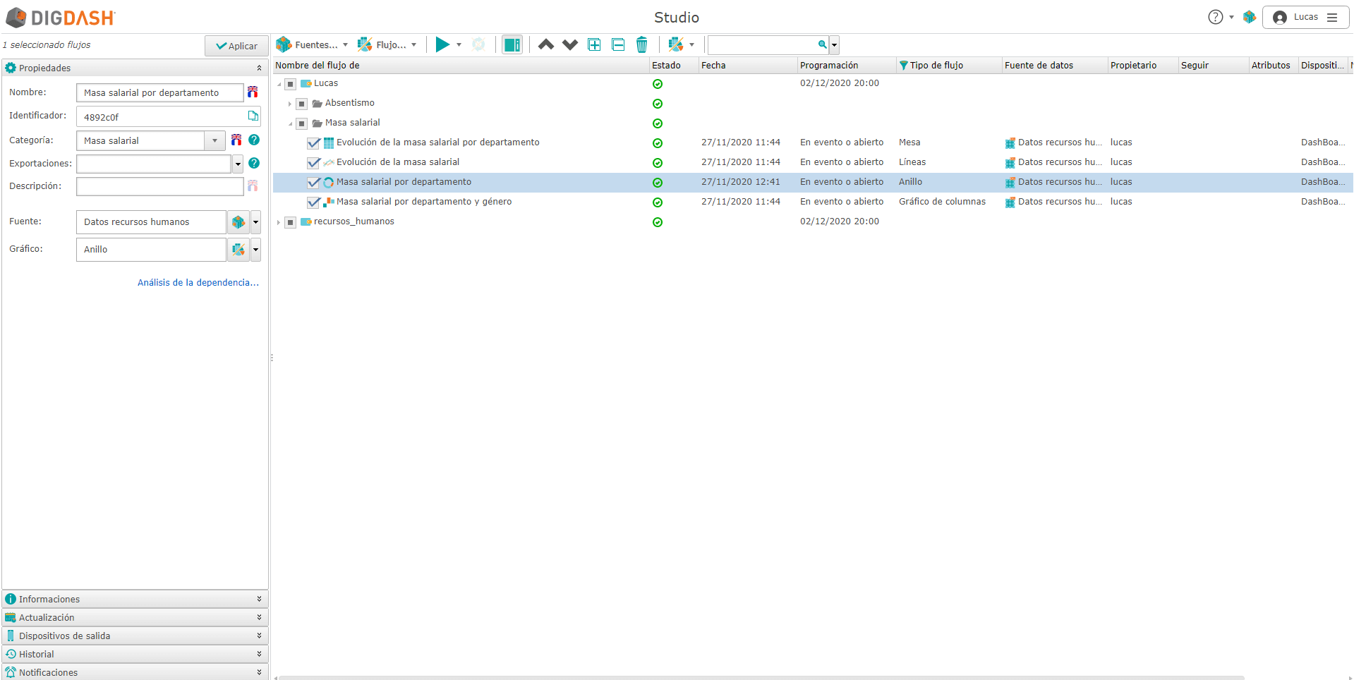This screenshot has height=680, width=1354.
Task: Open the Categoría combo box dropdown
Action: 214,140
